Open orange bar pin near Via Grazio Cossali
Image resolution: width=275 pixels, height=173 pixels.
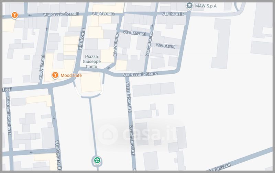pyautogui.click(x=14, y=15)
